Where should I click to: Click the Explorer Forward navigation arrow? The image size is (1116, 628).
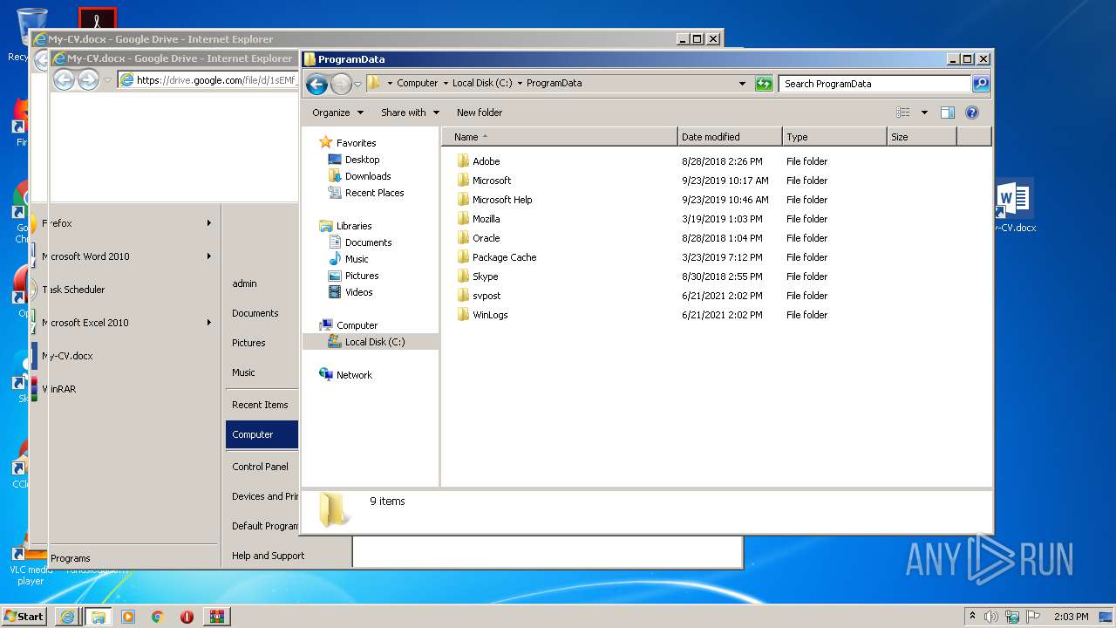[x=341, y=84]
